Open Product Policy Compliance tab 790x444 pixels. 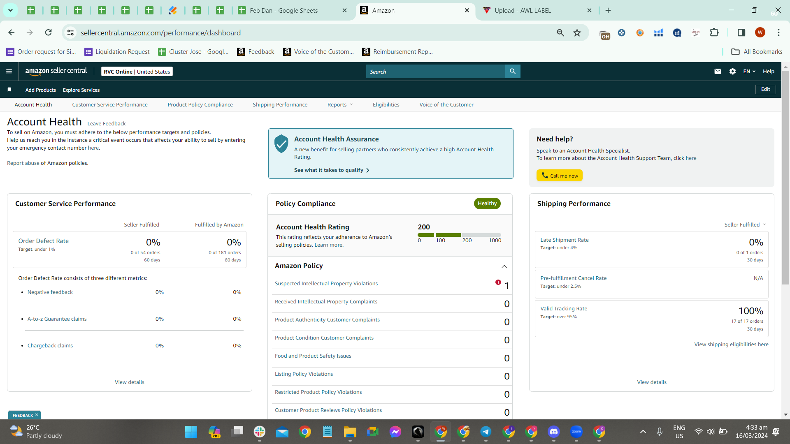pos(200,105)
